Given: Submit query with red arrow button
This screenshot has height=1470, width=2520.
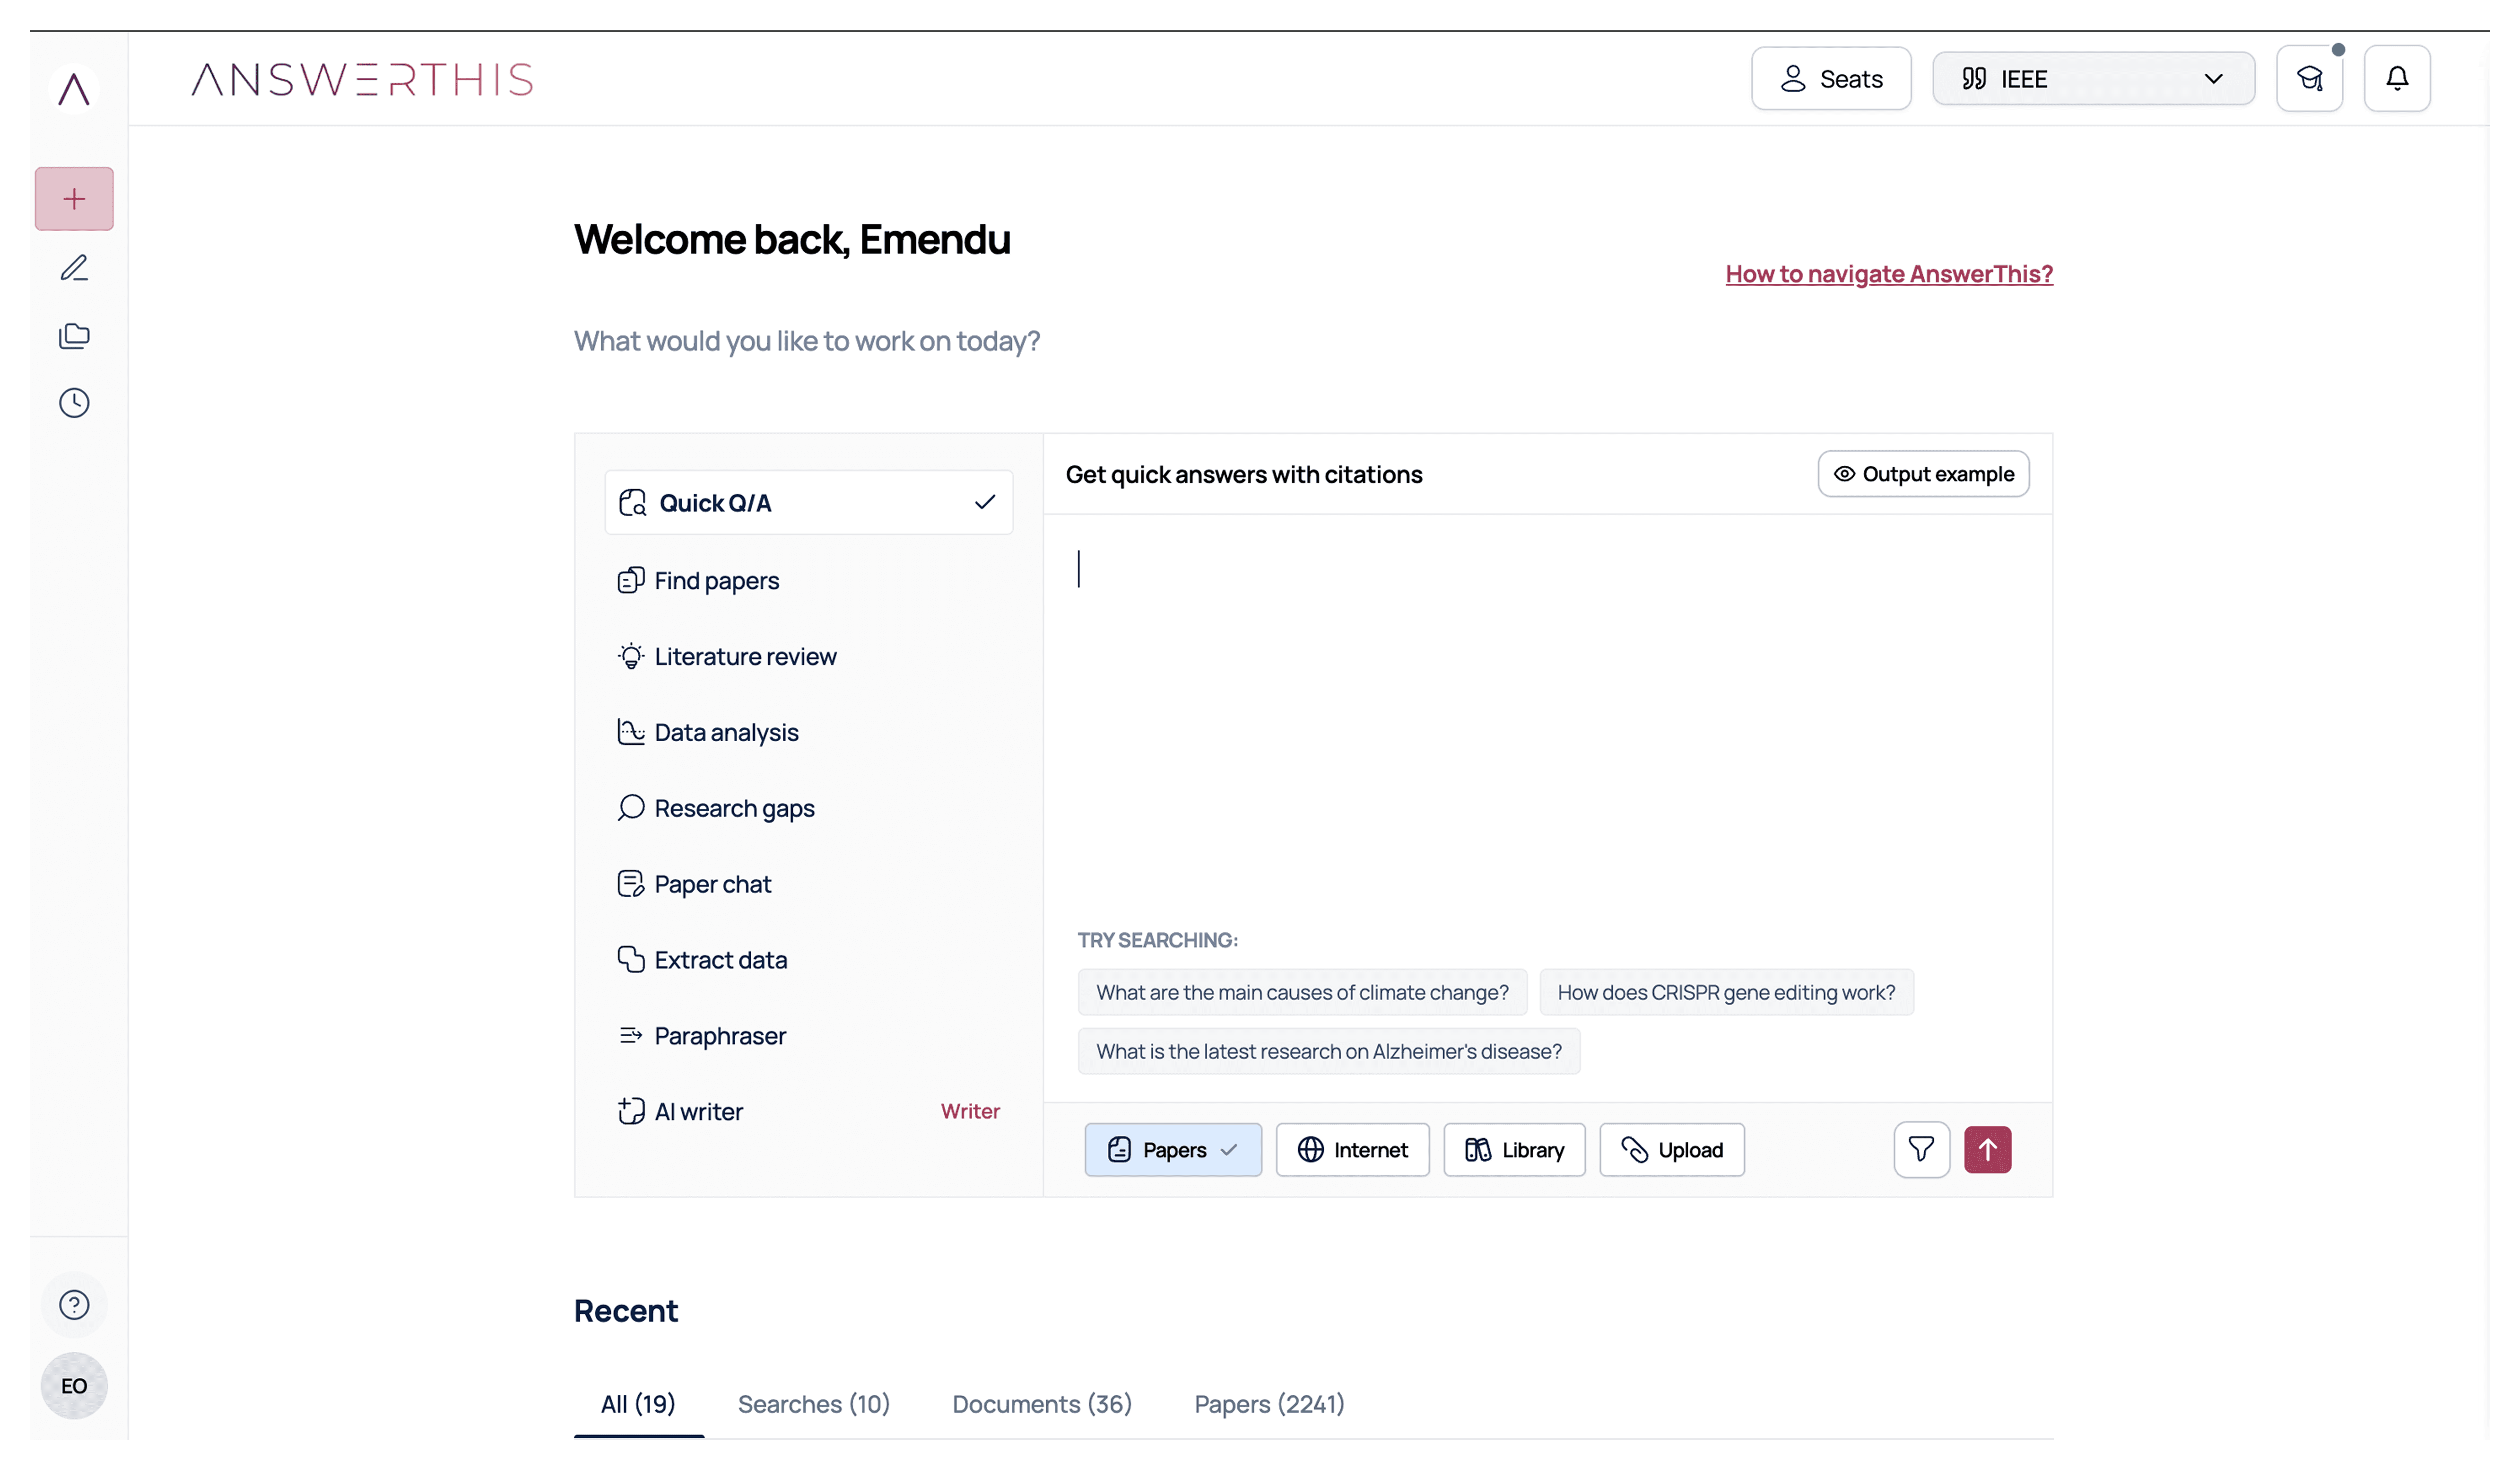Looking at the screenshot, I should point(1987,1149).
